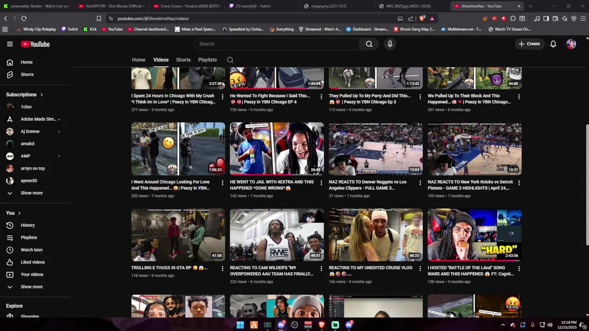Expand the Subscriptions section chevron
Image resolution: width=589 pixels, height=331 pixels.
(x=41, y=95)
